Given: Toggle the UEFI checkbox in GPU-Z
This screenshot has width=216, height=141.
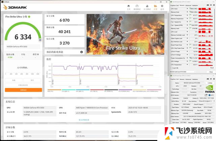Looking at the screenshot, I should tap(209, 95).
